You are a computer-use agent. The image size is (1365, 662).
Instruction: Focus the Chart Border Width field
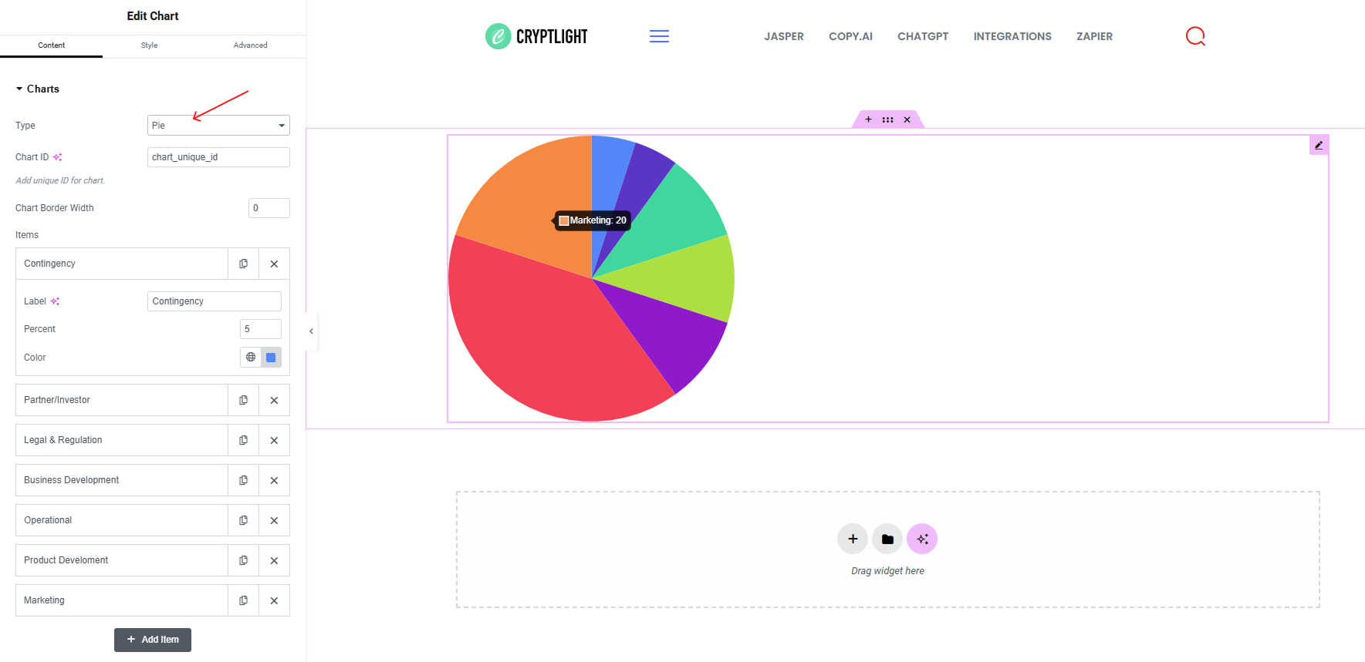pos(269,208)
